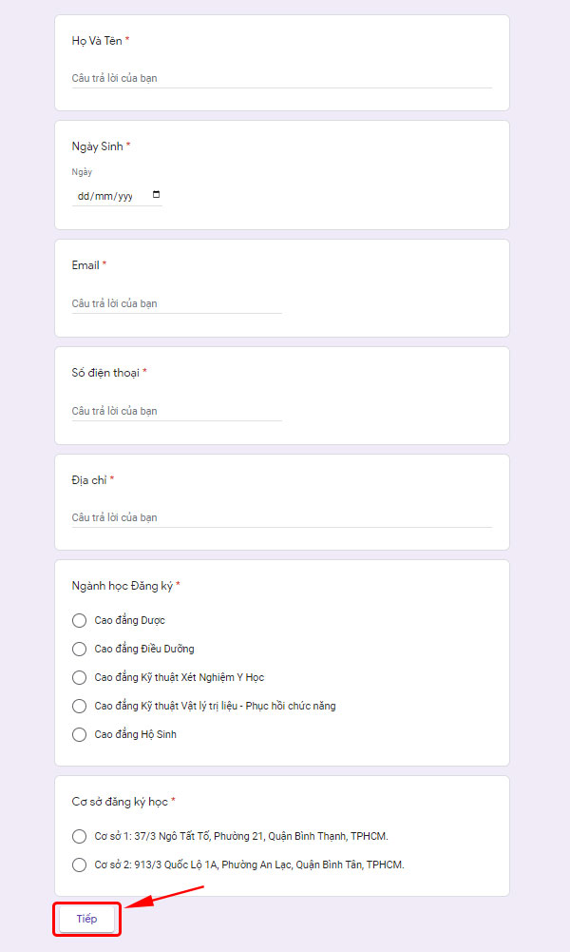Choose Cơ sở 1 Quận Bình Thạnh
Screen dimensions: 570x952
(79, 836)
